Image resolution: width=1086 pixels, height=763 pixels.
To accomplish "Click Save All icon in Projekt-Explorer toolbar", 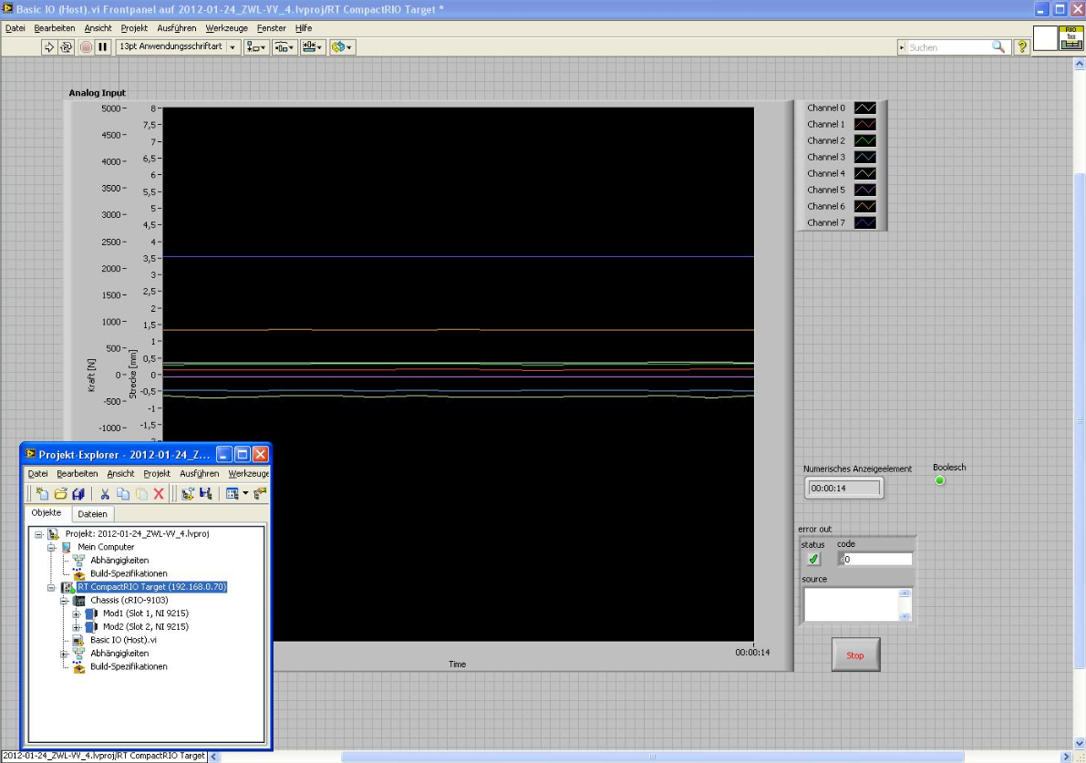I will [x=78, y=493].
